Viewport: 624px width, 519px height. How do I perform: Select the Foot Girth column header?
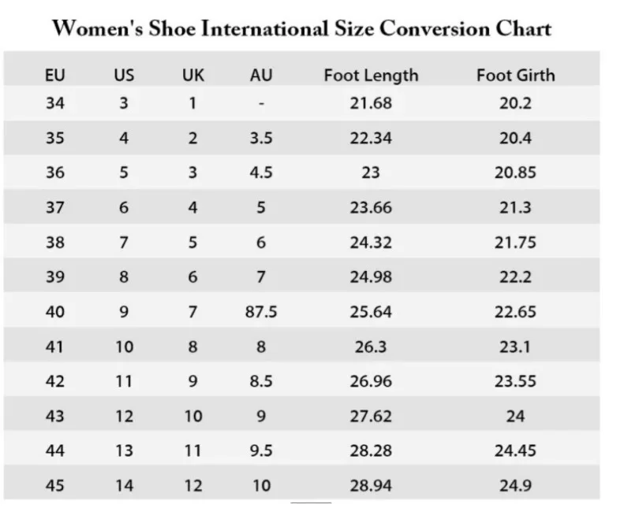pos(515,76)
